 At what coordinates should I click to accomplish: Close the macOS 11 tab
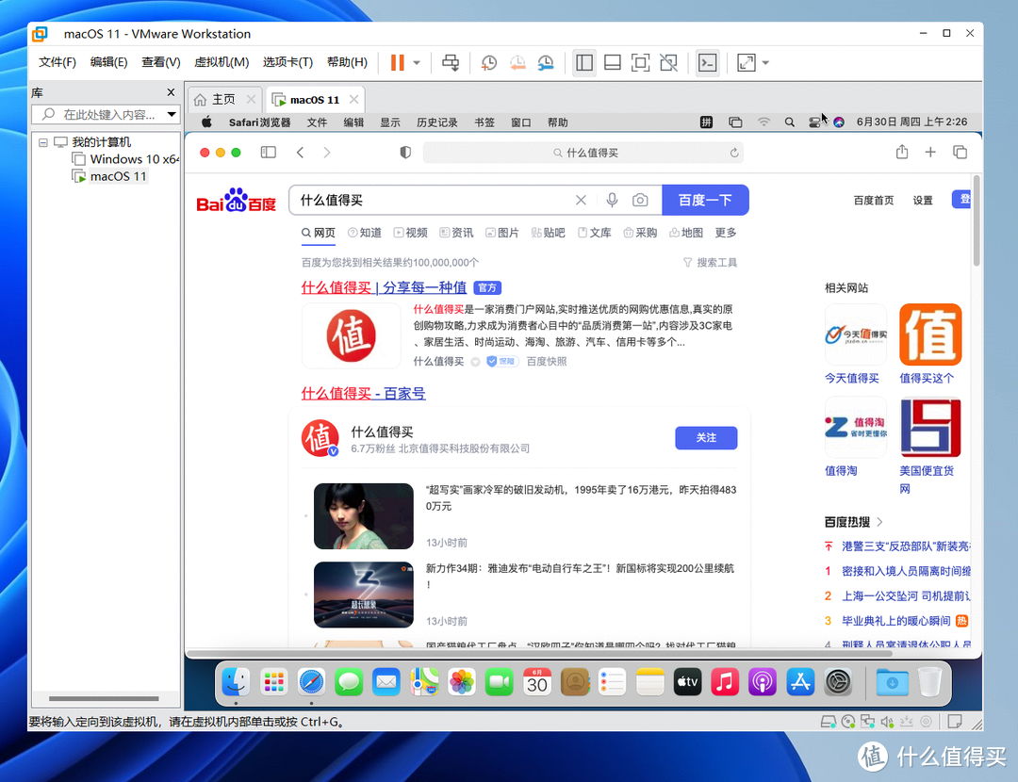[353, 99]
